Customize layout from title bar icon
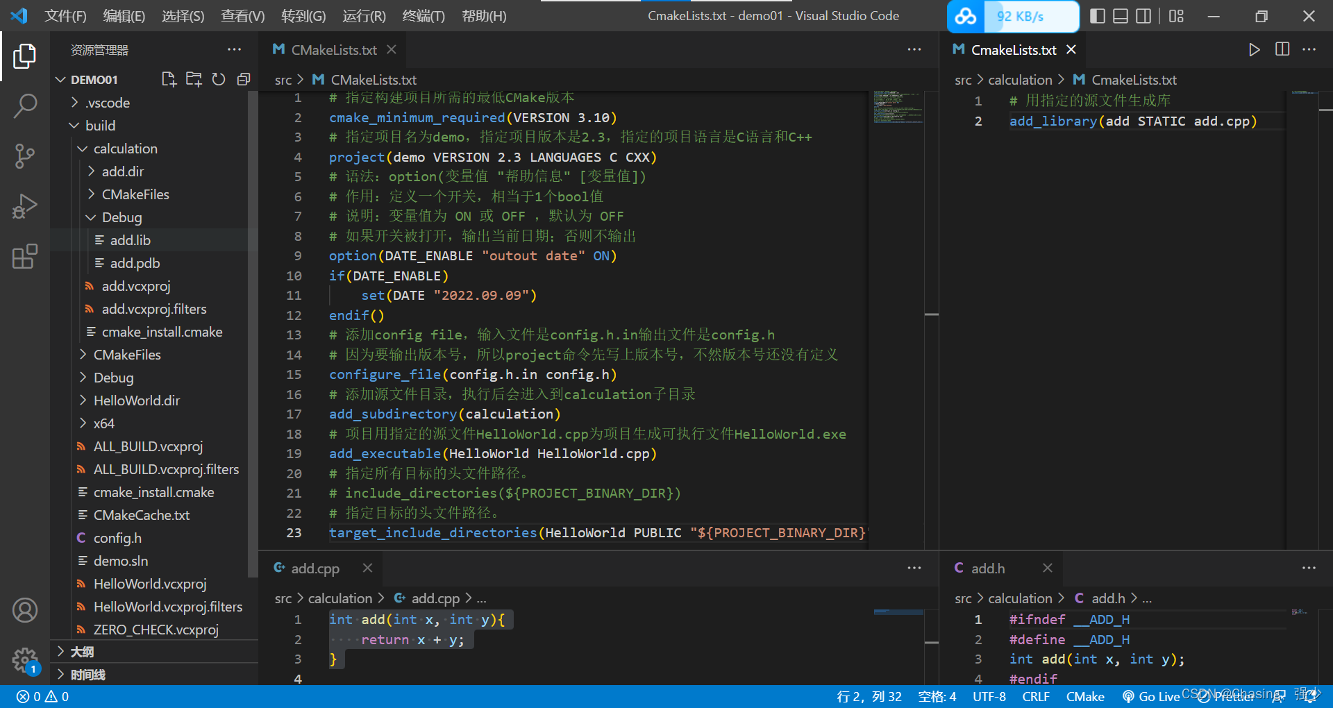 click(1176, 16)
